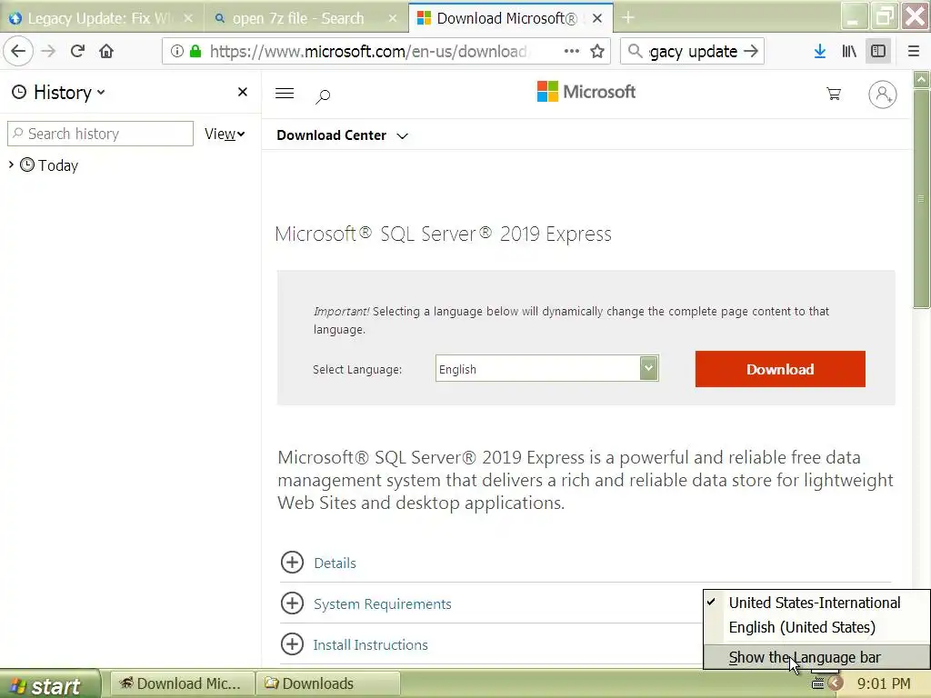The image size is (931, 698).
Task: Click the SQL Server 2019 Express heading
Action: coord(443,234)
